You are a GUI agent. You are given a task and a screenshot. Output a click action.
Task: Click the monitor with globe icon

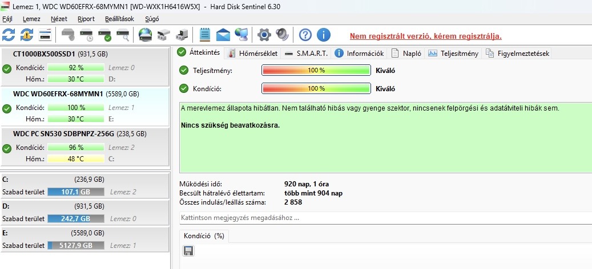coord(241,35)
